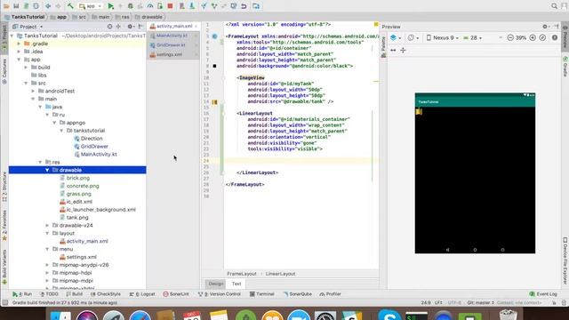The width and height of the screenshot is (569, 320).
Task: Switch to the GridDrawer.kt editor tab
Action: [173, 45]
